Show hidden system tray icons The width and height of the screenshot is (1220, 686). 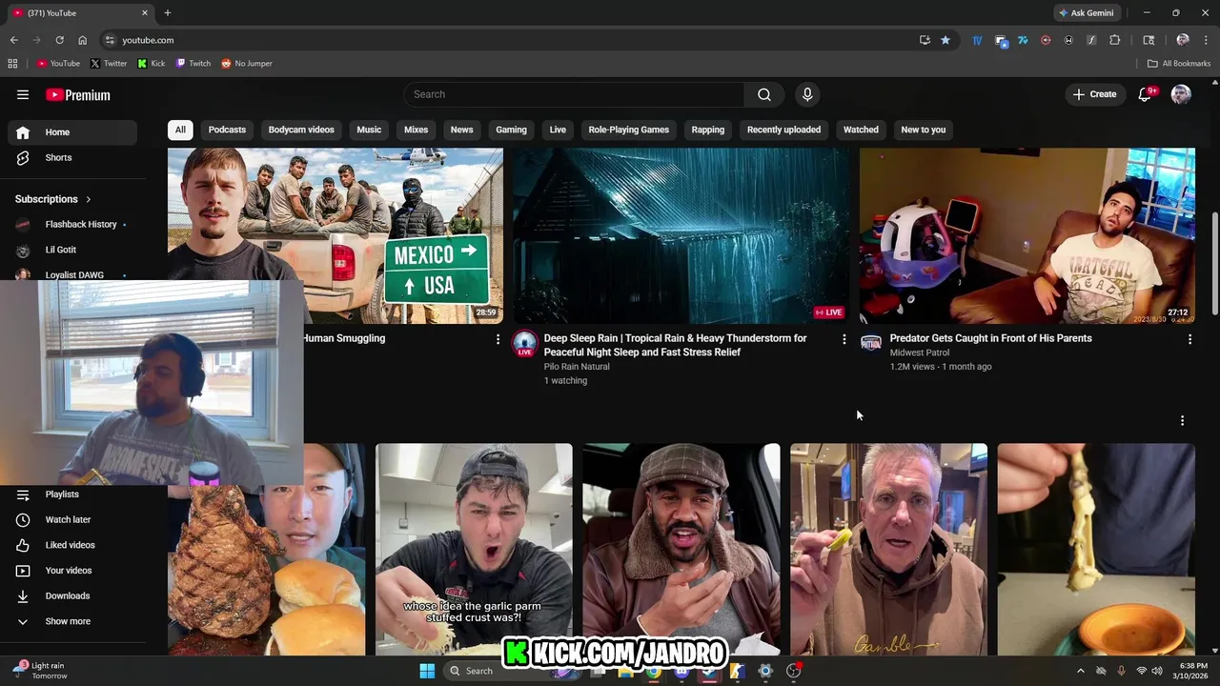pyautogui.click(x=1080, y=671)
